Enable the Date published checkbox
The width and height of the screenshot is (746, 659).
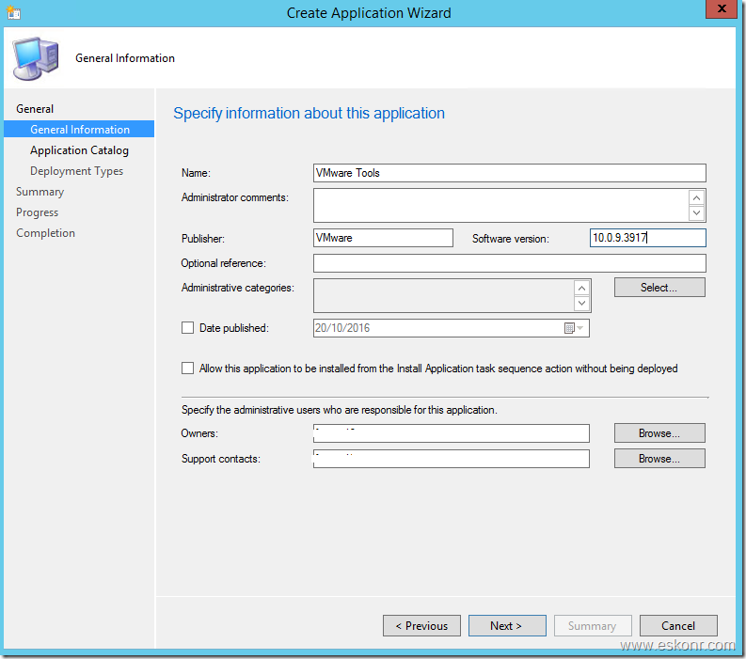tap(187, 327)
